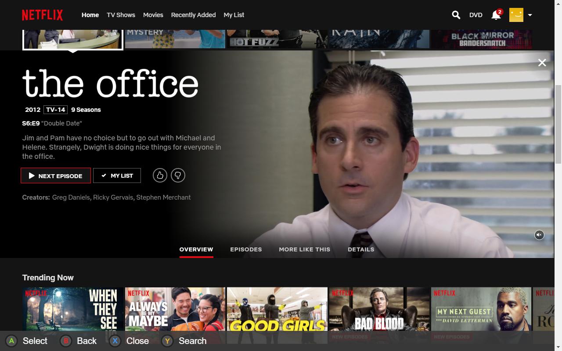
Task: Open TV Shows menu item
Action: coord(121,15)
